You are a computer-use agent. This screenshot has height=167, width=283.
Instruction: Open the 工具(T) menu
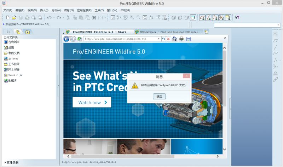(99, 10)
